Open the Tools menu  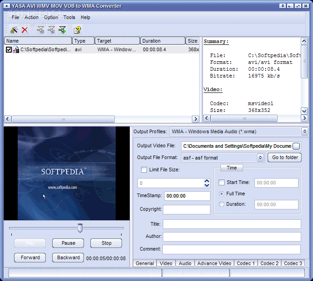pos(69,17)
